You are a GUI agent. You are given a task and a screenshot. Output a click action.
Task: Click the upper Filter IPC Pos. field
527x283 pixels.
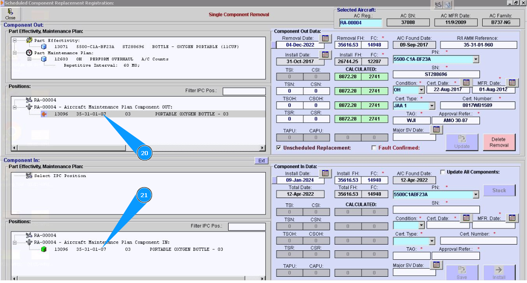tap(244, 91)
